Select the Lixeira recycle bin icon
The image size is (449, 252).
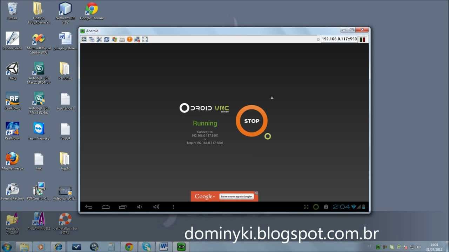point(12,11)
